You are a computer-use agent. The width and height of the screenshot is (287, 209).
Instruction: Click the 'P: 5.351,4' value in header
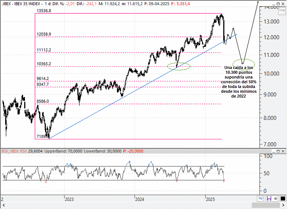click(x=180, y=4)
